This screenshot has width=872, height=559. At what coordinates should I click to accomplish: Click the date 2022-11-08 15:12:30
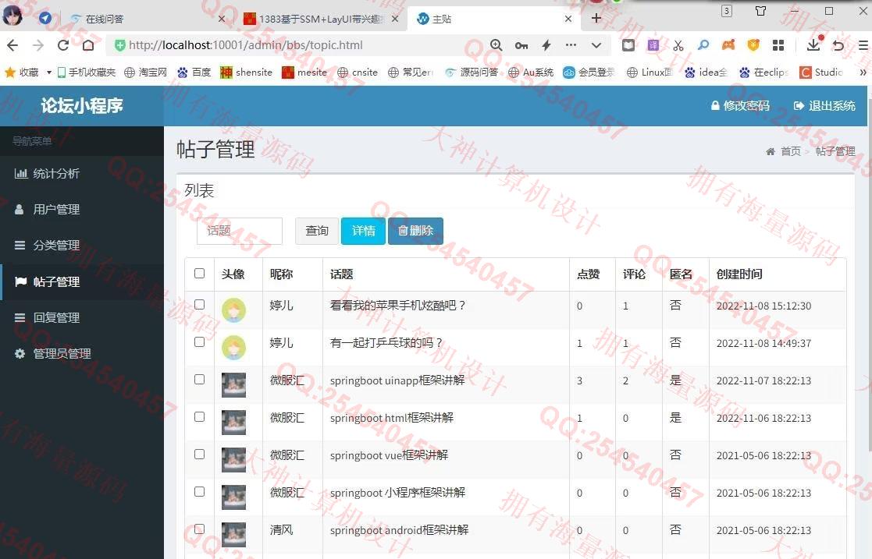click(x=763, y=306)
